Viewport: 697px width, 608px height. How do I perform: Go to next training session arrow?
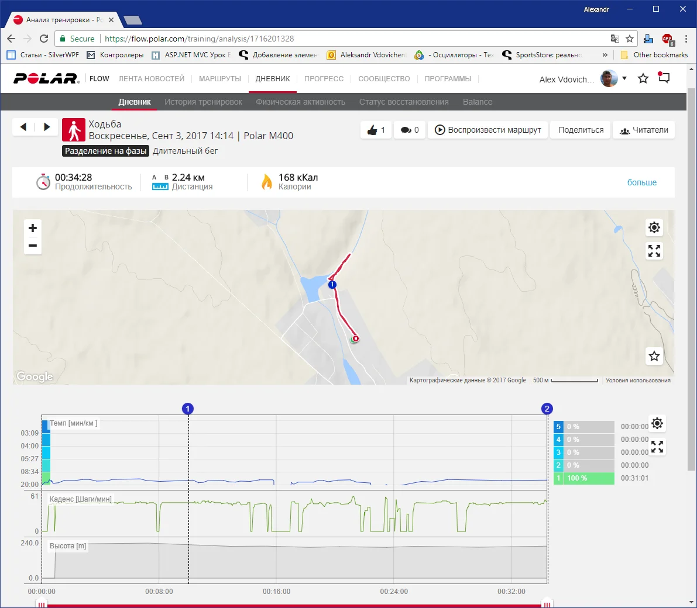47,127
